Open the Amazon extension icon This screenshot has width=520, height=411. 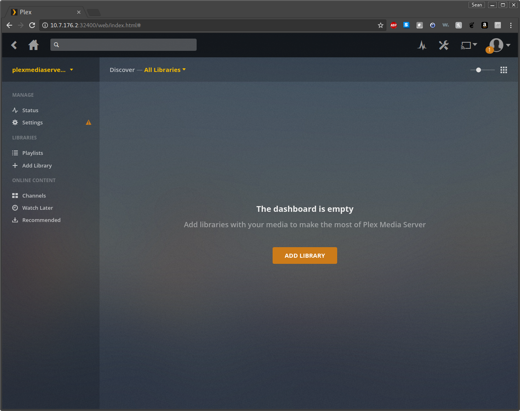click(485, 25)
